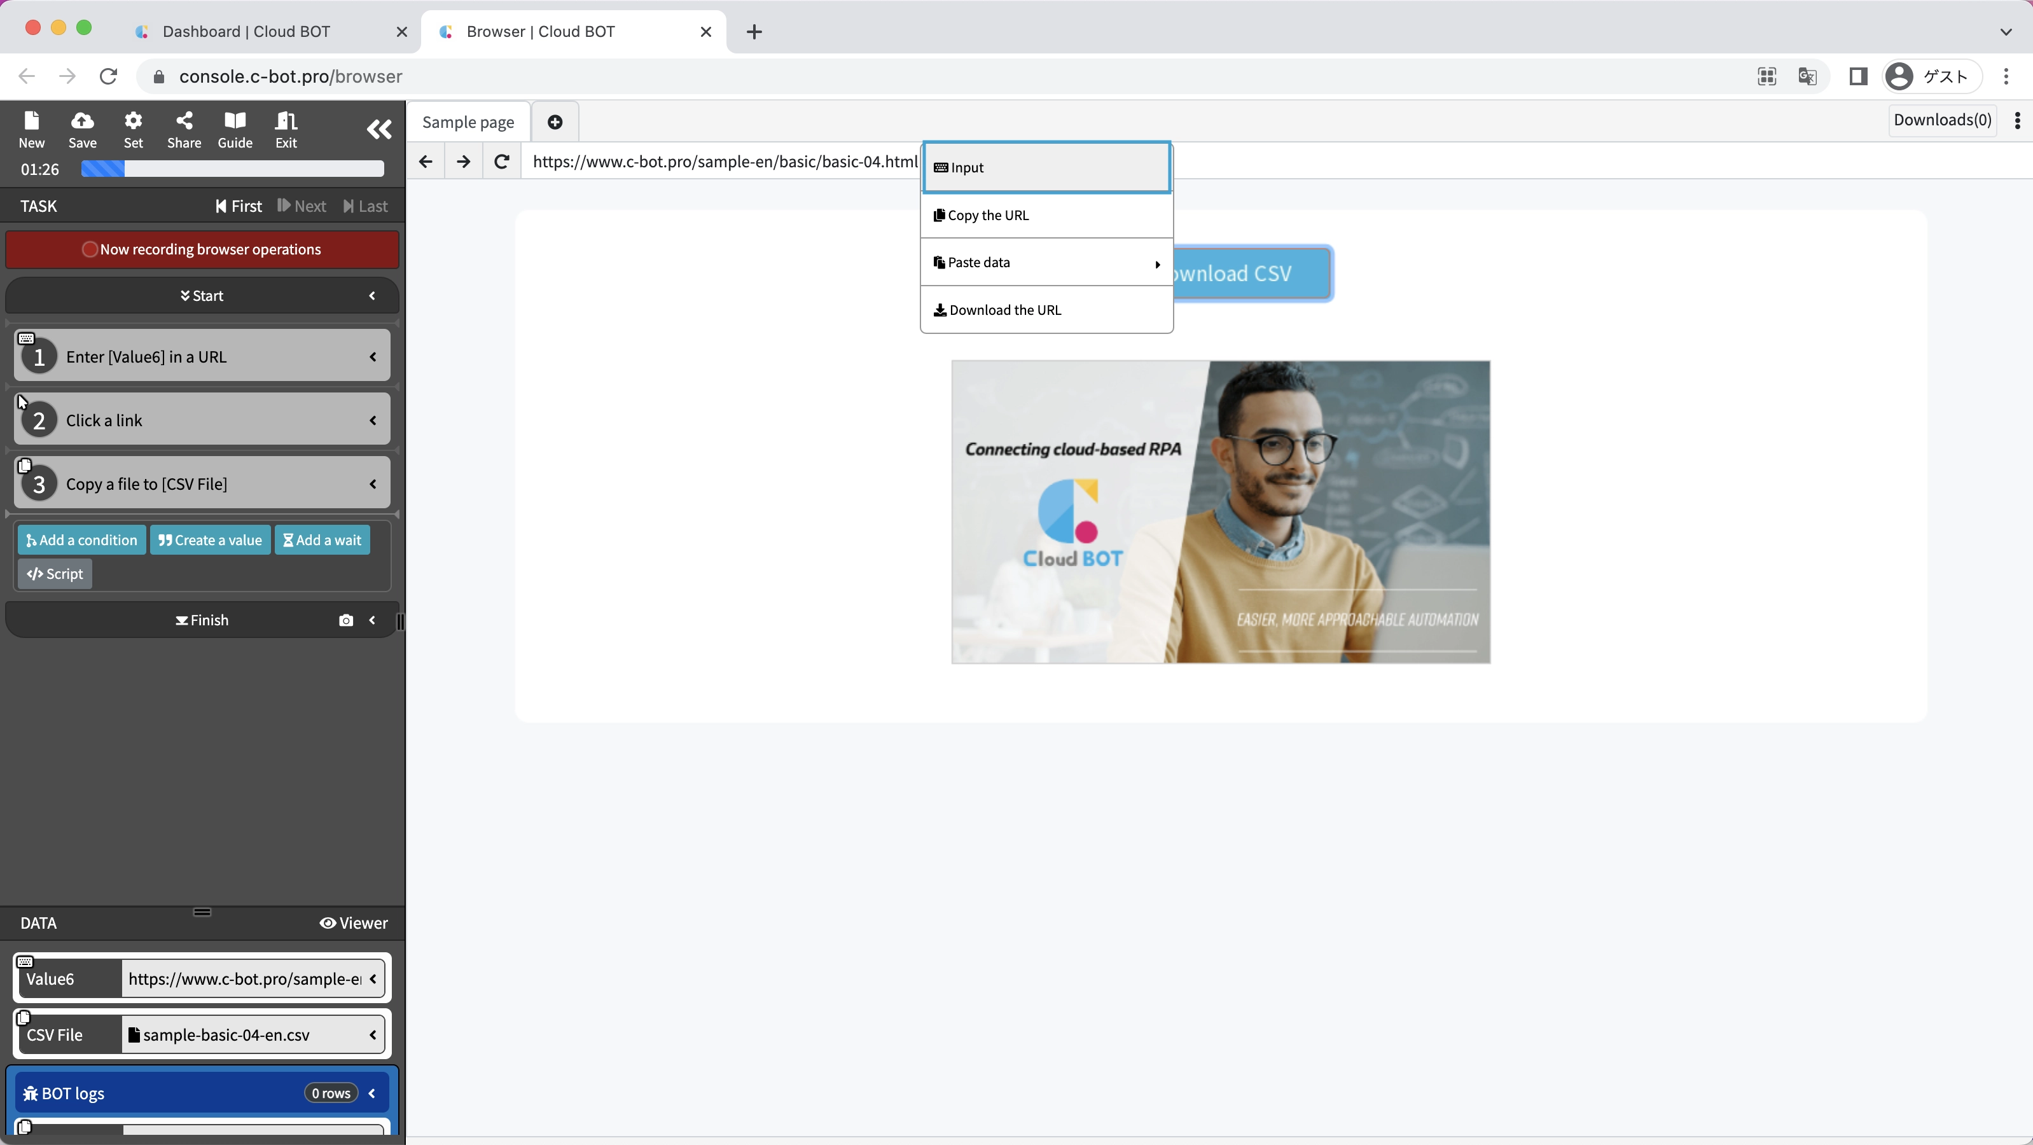Click the New file icon
The width and height of the screenshot is (2033, 1145).
(x=32, y=128)
